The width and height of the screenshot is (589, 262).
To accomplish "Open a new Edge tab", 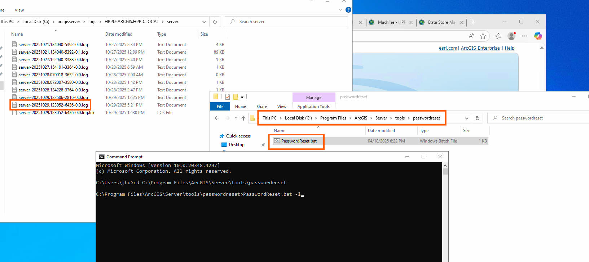I will (x=473, y=22).
